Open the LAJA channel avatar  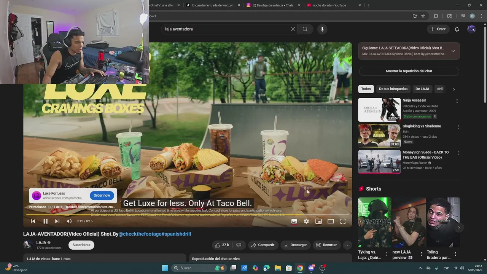coord(28,245)
